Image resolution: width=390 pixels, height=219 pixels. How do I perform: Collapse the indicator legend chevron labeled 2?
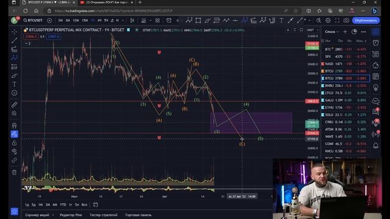pyautogui.click(x=27, y=43)
